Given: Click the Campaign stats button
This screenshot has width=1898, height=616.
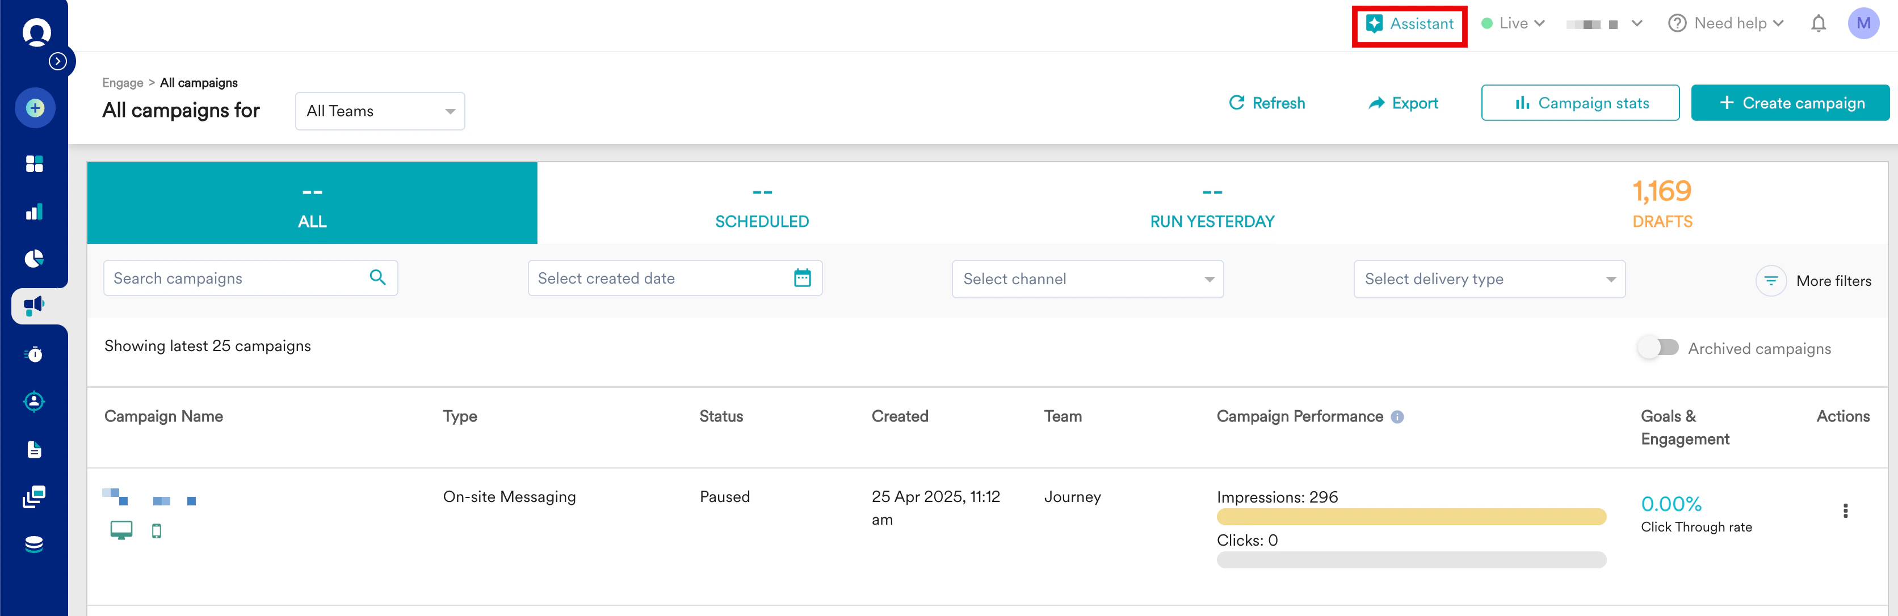Looking at the screenshot, I should (1580, 103).
